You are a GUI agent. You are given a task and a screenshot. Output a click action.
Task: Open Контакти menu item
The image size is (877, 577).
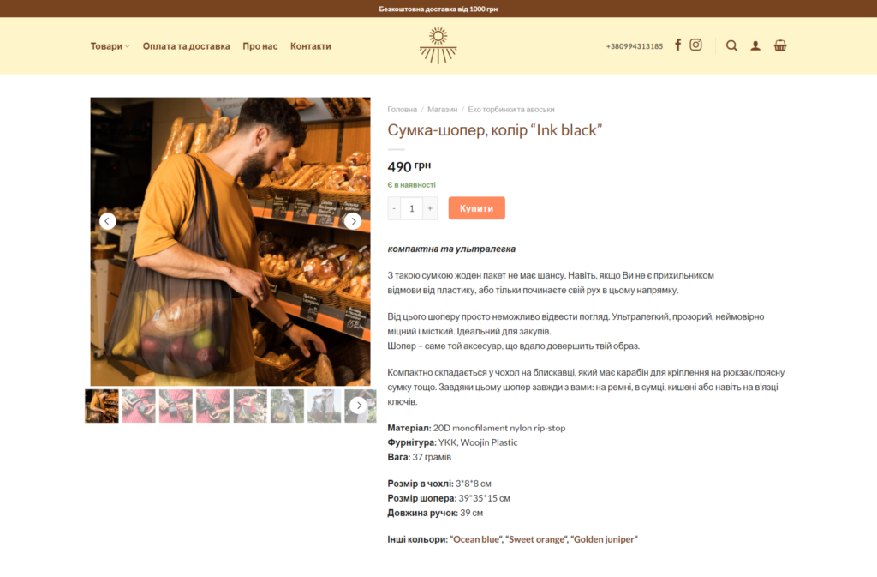tap(310, 46)
